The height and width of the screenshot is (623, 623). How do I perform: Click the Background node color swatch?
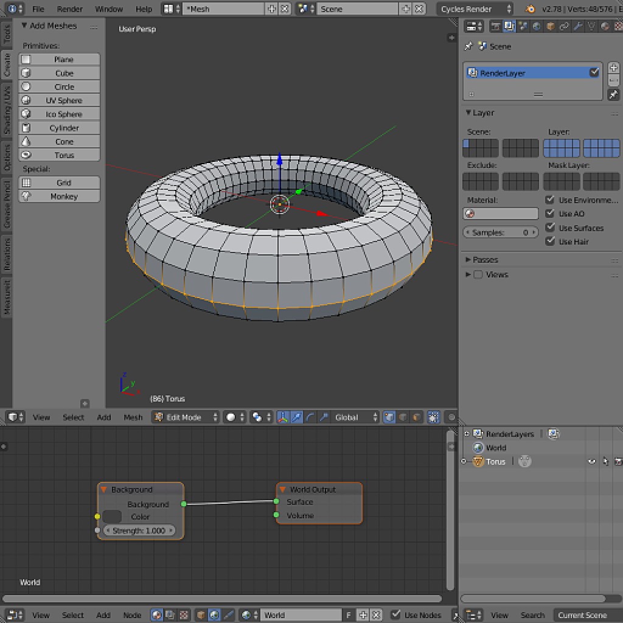112,517
